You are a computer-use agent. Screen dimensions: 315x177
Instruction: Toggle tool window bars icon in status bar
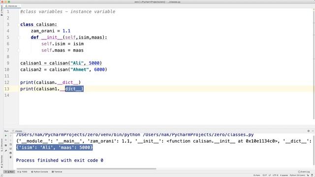click(1, 175)
